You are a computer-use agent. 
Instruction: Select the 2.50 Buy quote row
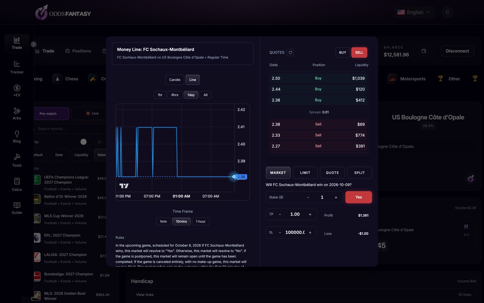click(x=318, y=78)
